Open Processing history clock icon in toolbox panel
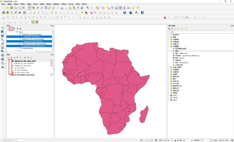 (x=175, y=29)
